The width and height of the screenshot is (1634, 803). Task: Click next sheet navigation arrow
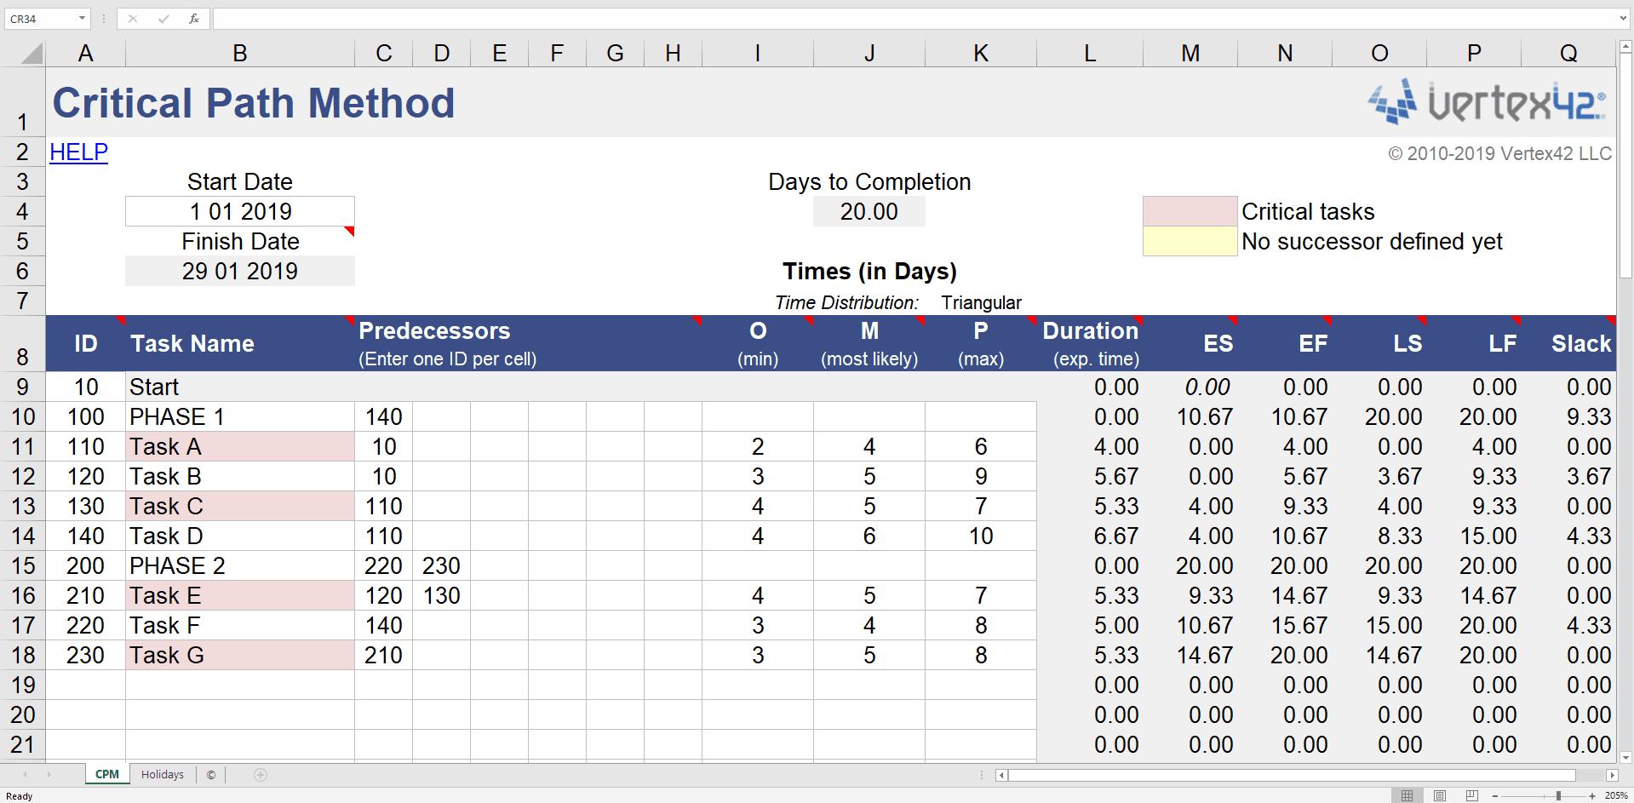point(49,774)
